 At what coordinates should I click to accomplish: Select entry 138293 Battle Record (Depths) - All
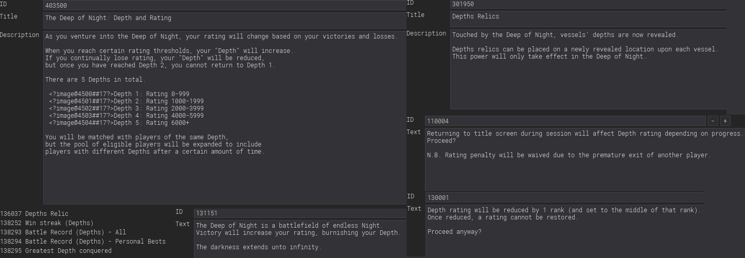pyautogui.click(x=63, y=232)
